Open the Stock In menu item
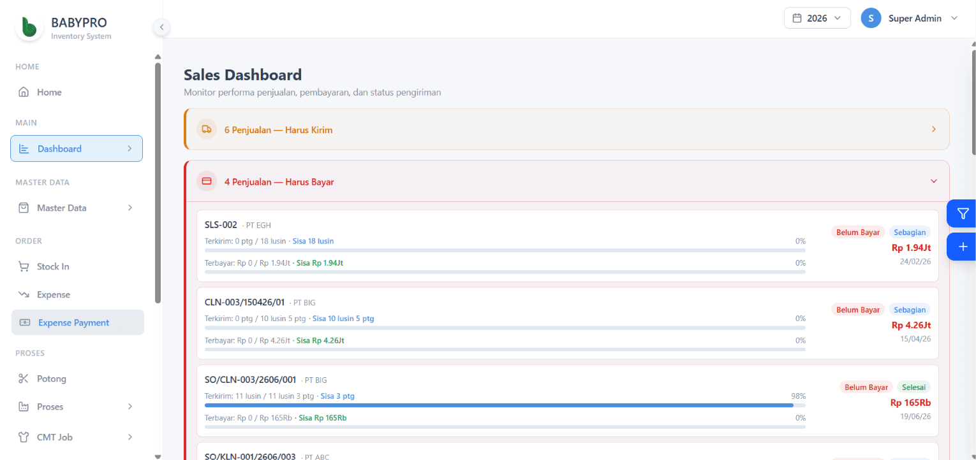This screenshot has width=976, height=460. tap(77, 266)
